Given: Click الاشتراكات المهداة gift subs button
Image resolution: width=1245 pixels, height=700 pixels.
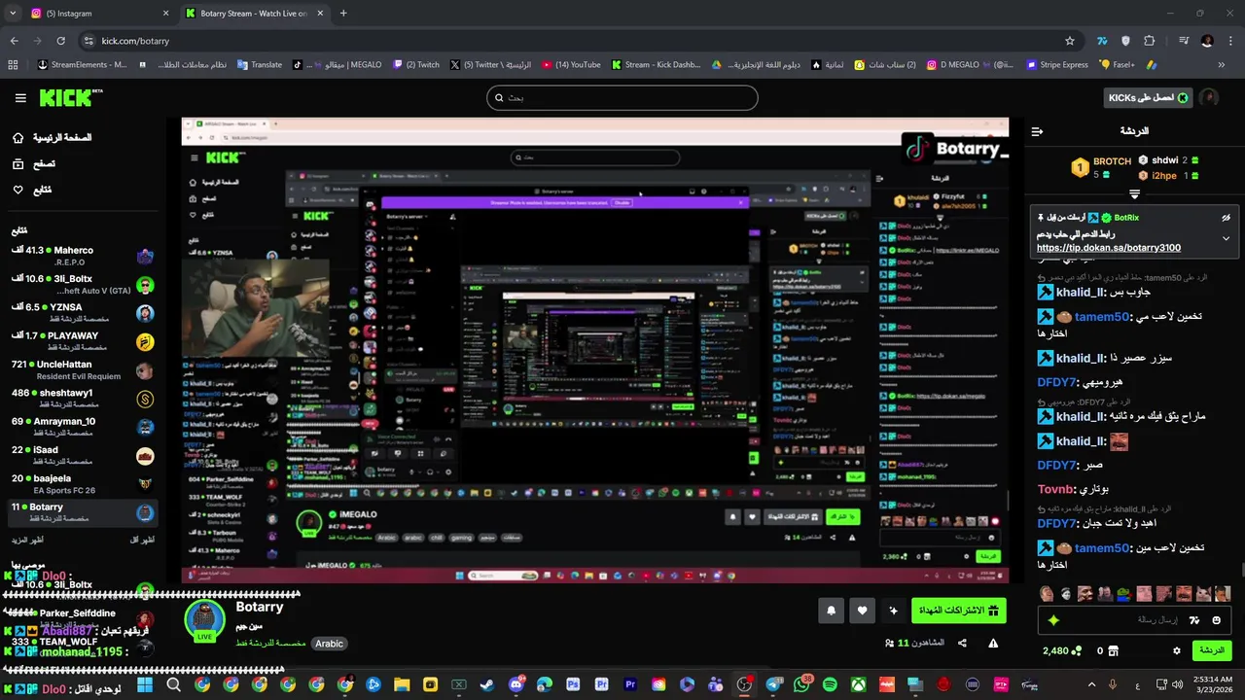Looking at the screenshot, I should 959,611.
